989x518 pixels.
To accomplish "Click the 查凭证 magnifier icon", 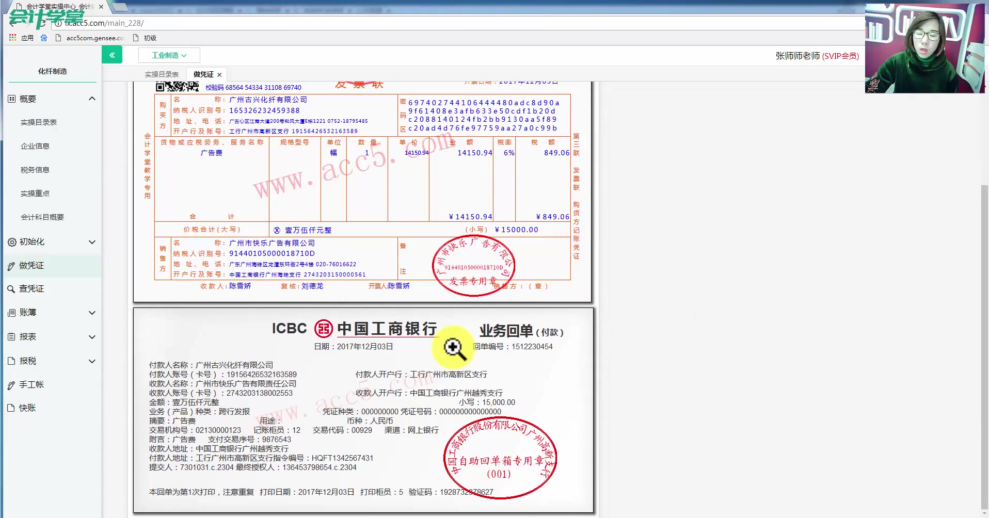I will [11, 289].
